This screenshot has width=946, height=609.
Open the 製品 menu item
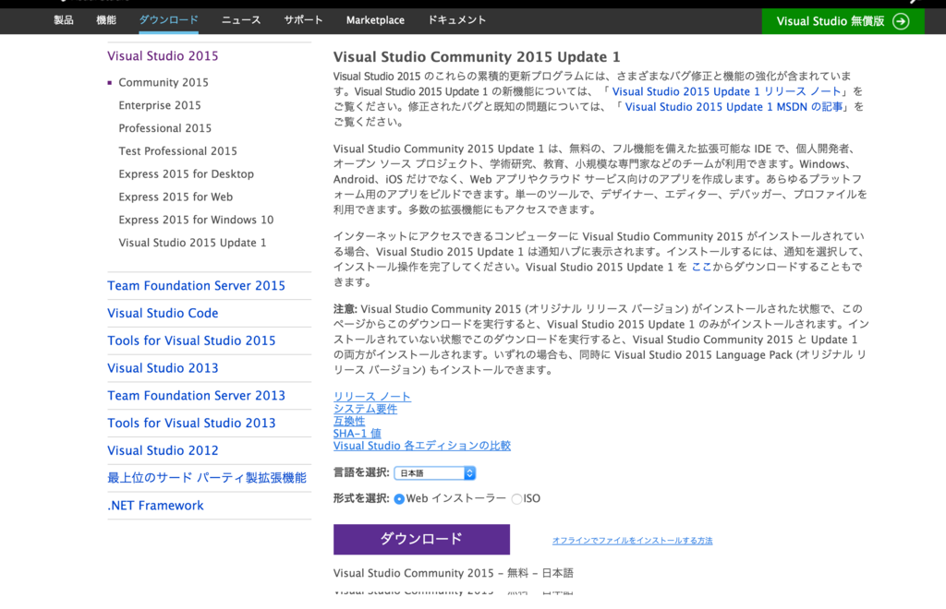coord(64,20)
